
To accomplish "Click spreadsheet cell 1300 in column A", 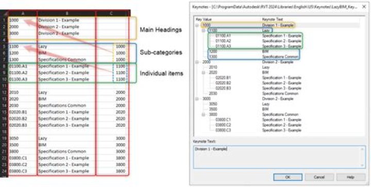I will pos(23,60).
